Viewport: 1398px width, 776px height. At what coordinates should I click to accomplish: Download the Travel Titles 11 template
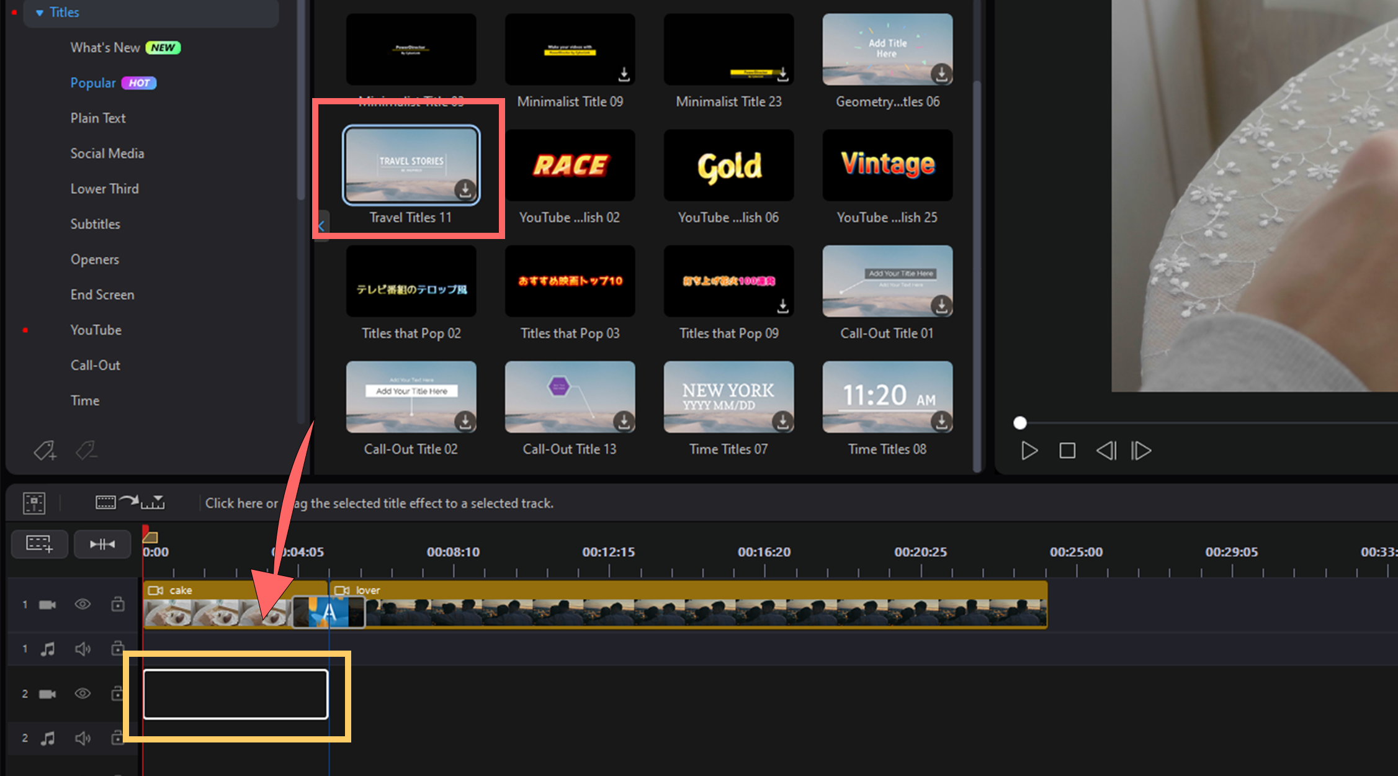pos(465,189)
